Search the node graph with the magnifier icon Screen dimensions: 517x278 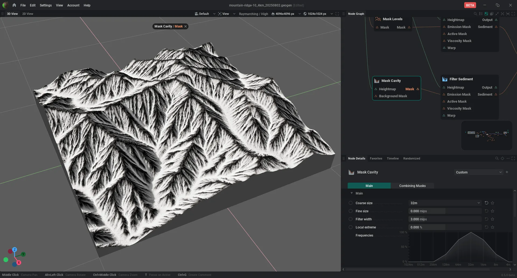pos(475,14)
